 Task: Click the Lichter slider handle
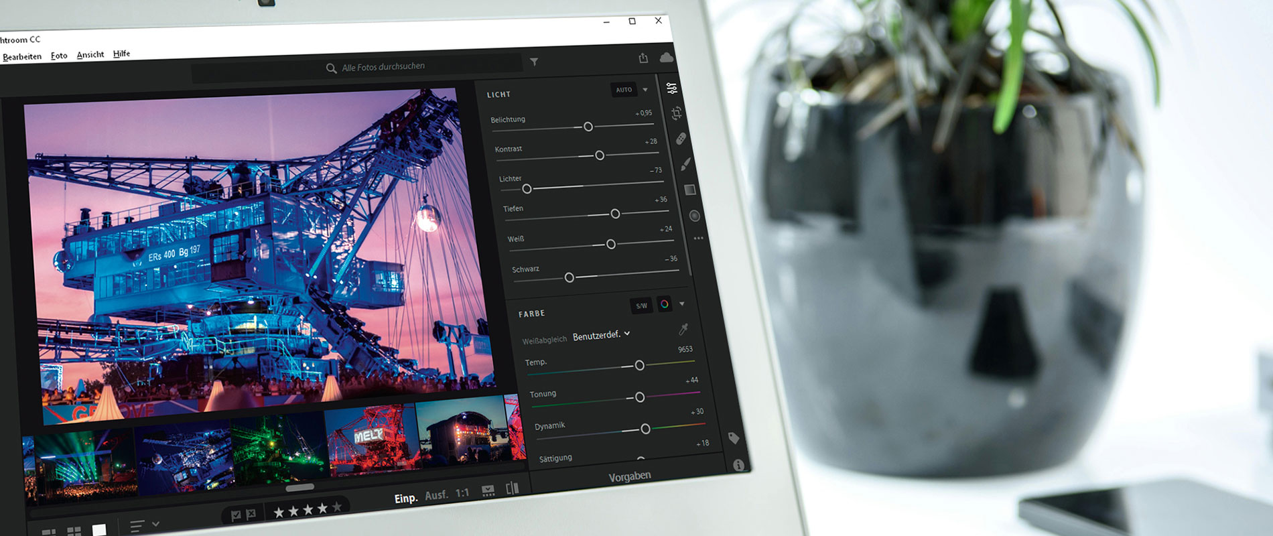pyautogui.click(x=527, y=189)
